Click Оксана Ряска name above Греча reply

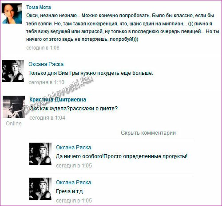74,183
